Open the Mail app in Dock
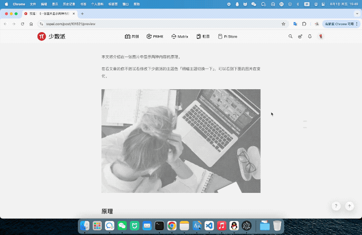This screenshot has width=362, height=235. click(147, 225)
